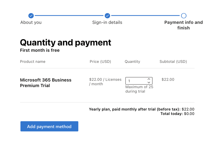215x146 pixels.
Task: Click the Add payment method button
Action: tap(49, 126)
